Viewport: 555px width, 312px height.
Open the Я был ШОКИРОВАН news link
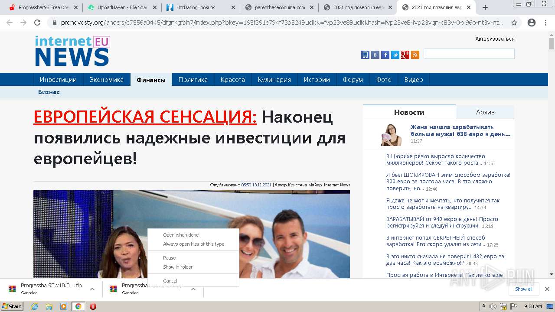click(x=448, y=182)
